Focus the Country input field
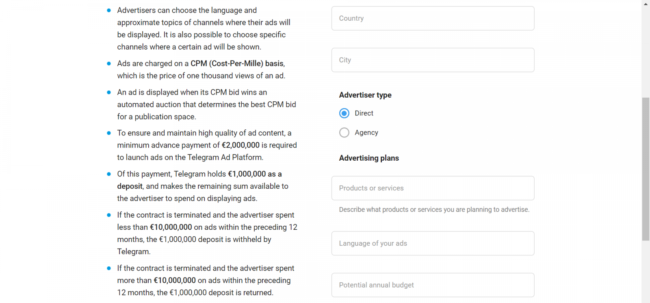Viewport: 650px width, 303px height. pyautogui.click(x=433, y=18)
